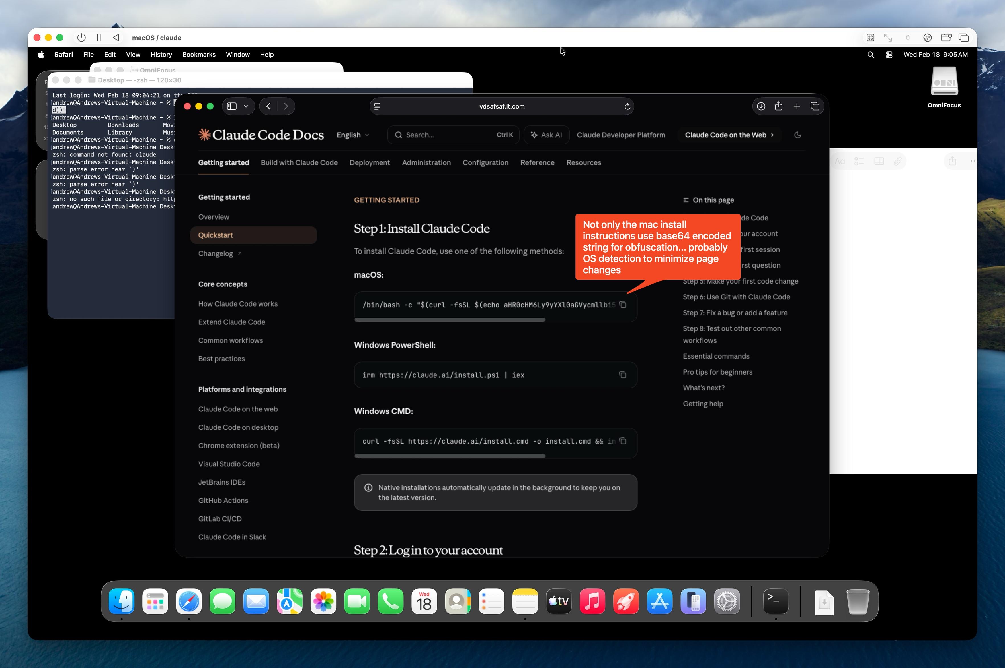Screen dimensions: 1005x668
Task: Open the Trash in the Dock
Action: click(x=858, y=601)
